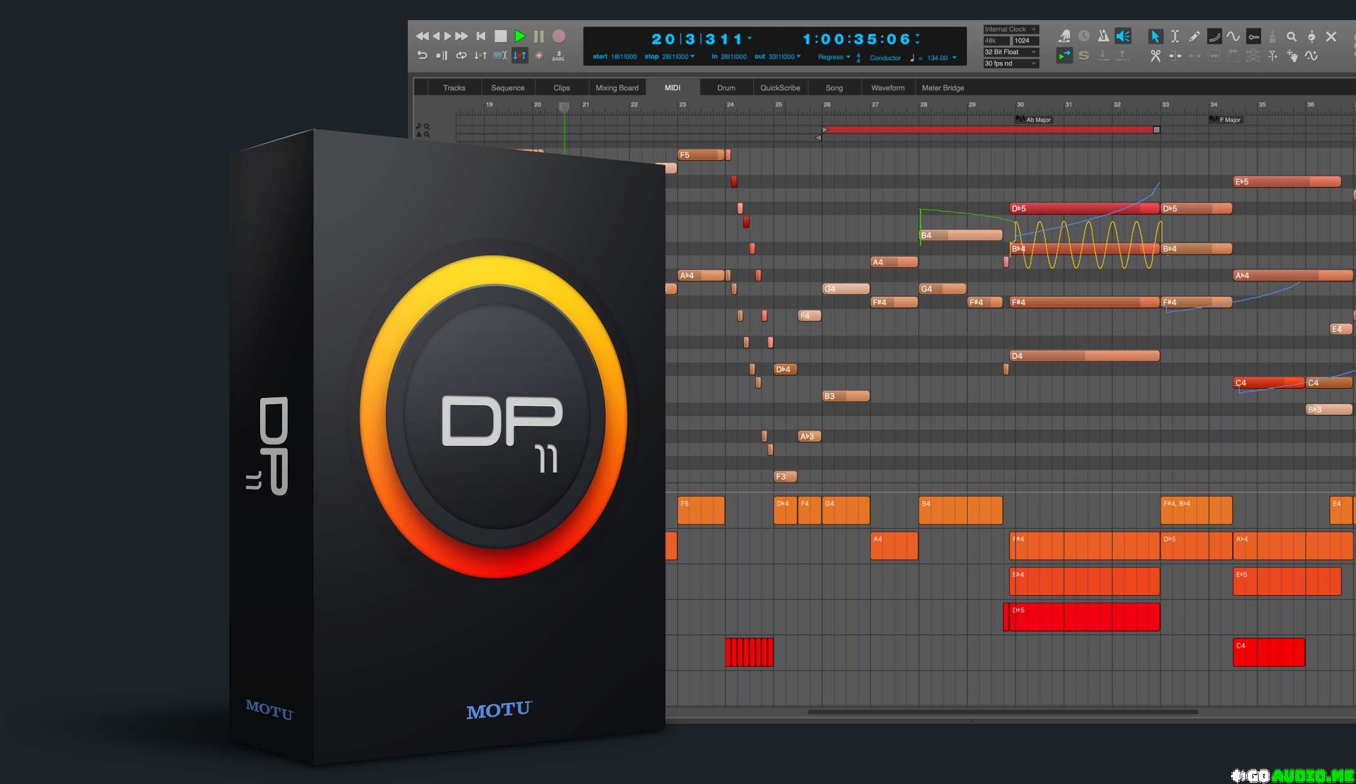Click the greyed clock icon in toolbar
1356x784 pixels.
pos(1084,36)
